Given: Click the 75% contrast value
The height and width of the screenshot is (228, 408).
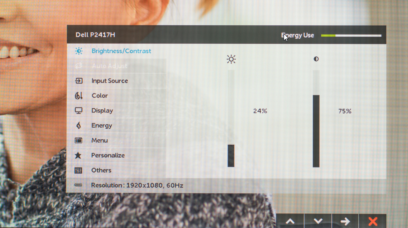Looking at the screenshot, I should 345,111.
